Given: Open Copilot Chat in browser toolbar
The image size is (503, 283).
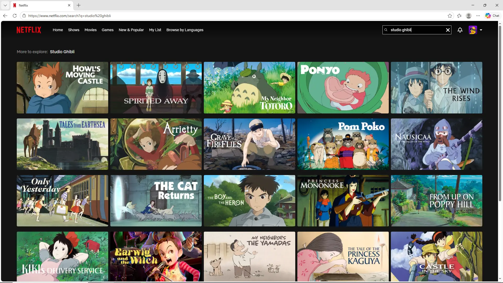Looking at the screenshot, I should click(x=492, y=16).
